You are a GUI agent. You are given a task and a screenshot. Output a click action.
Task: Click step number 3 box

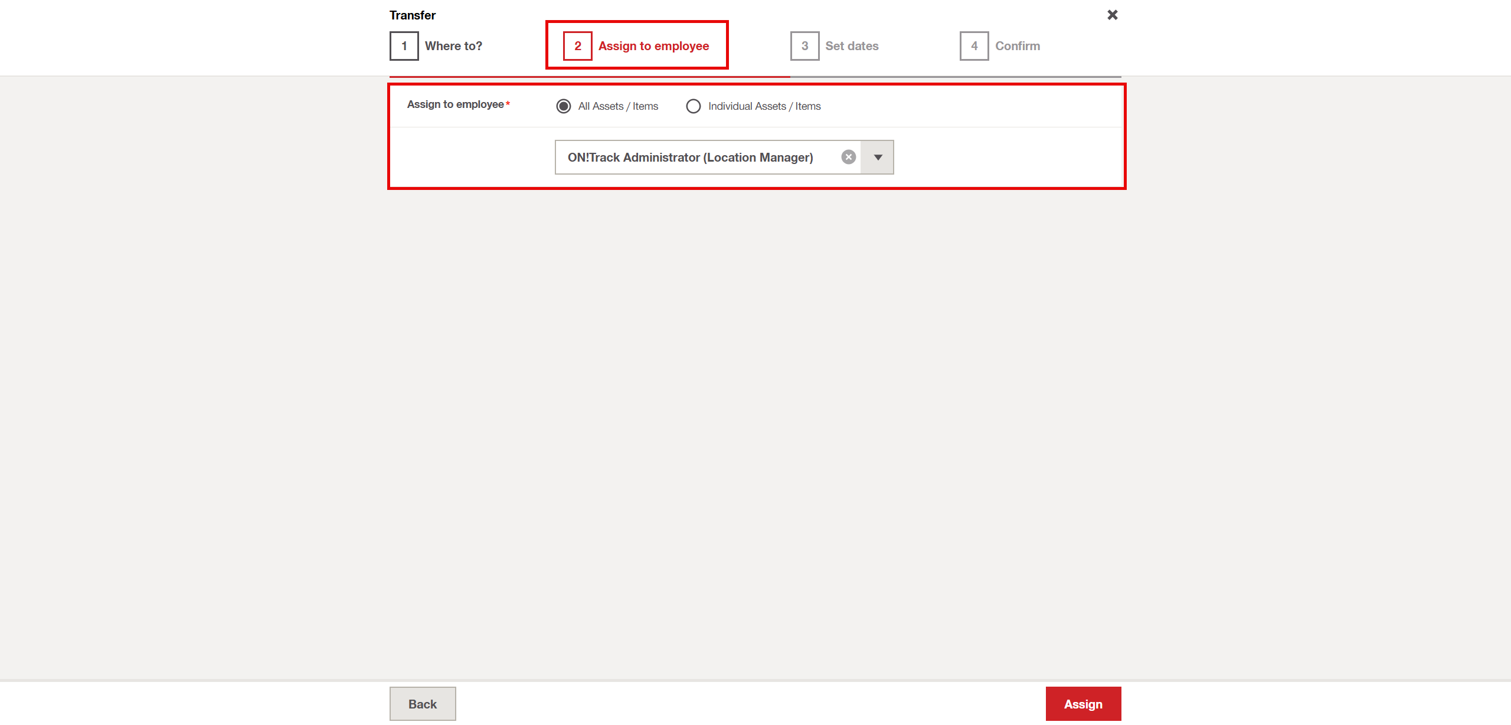tap(804, 46)
